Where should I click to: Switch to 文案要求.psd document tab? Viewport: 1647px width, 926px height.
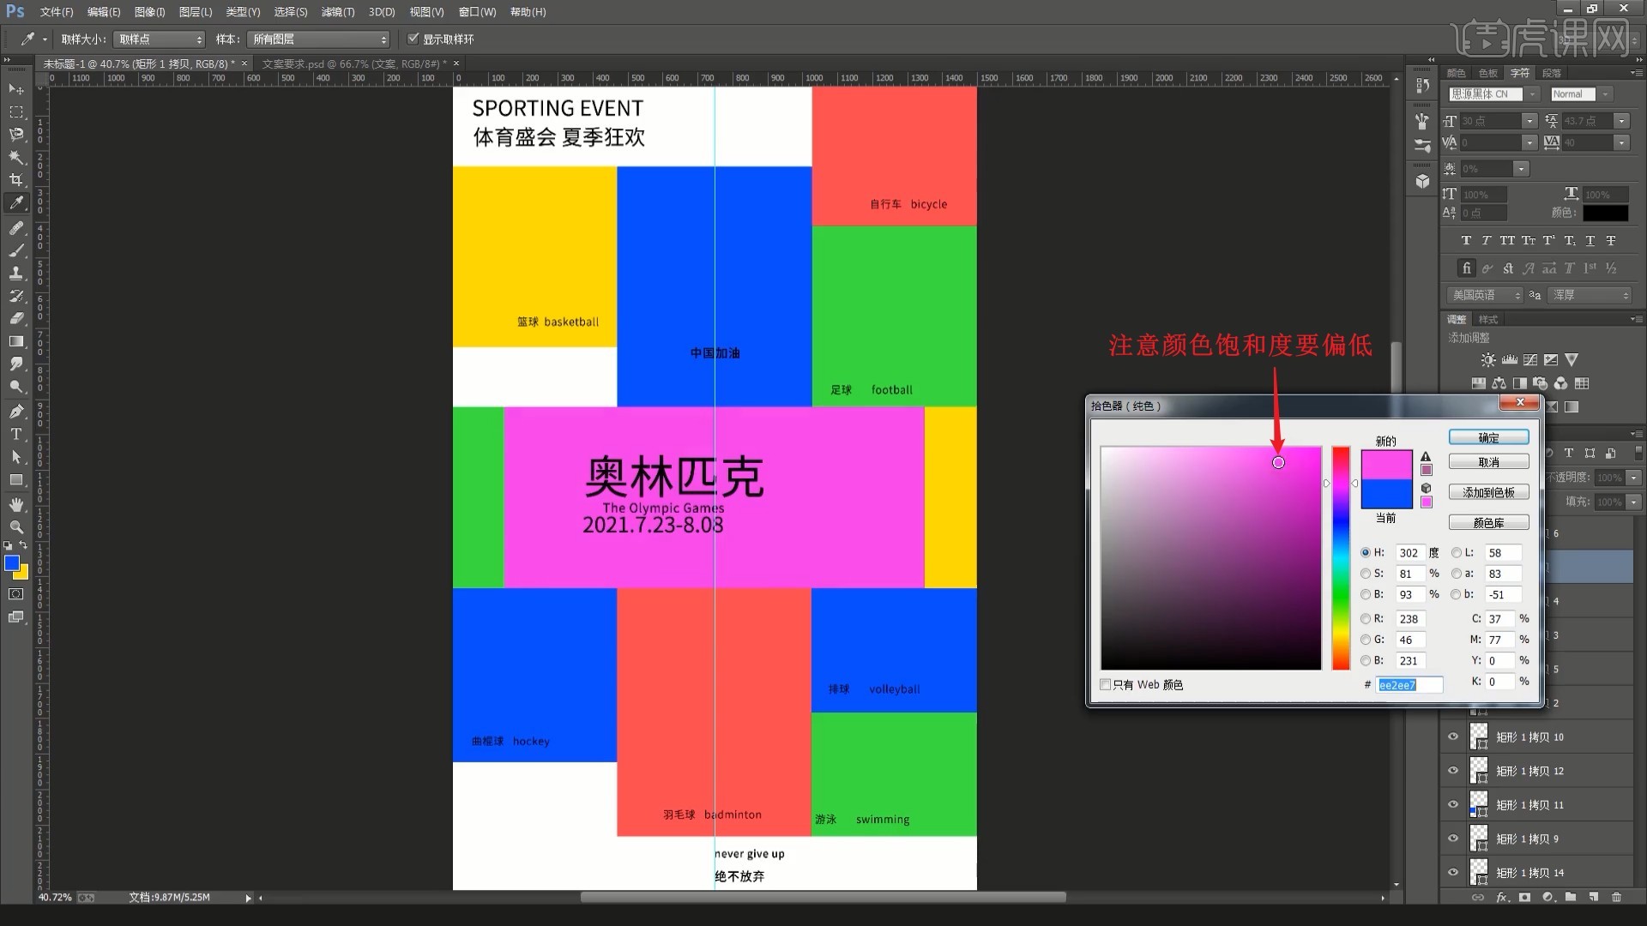pos(353,64)
